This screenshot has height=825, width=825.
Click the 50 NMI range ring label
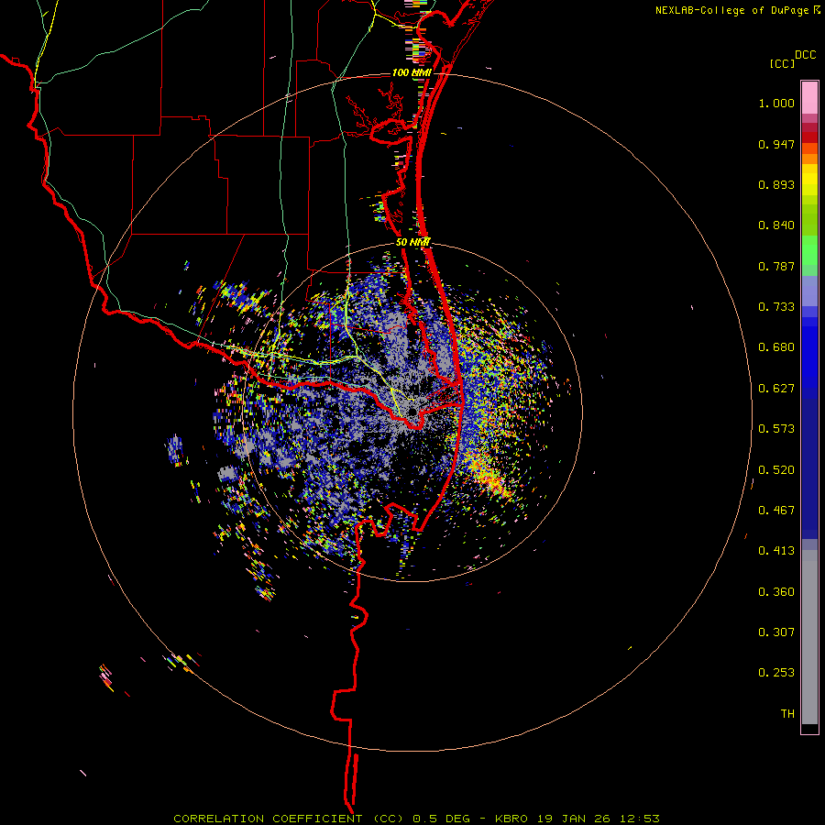coord(413,242)
